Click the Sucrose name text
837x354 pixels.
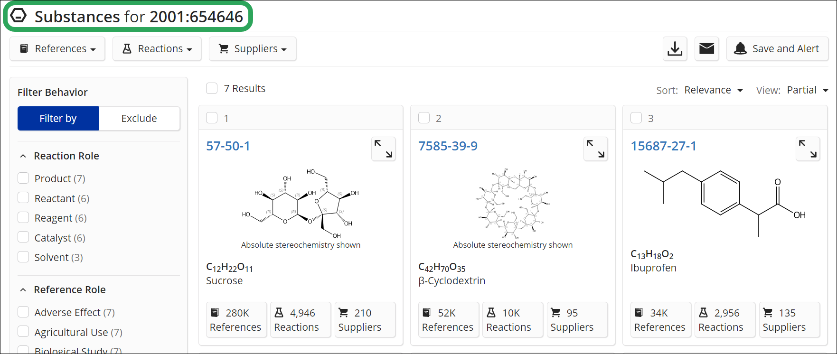click(x=224, y=281)
